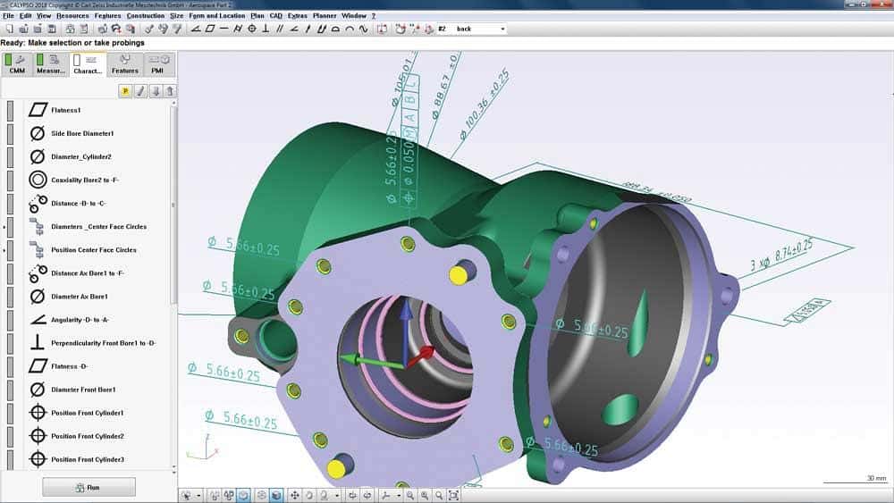This screenshot has width=894, height=503.
Task: Switch to the Features tab
Action: click(x=125, y=63)
